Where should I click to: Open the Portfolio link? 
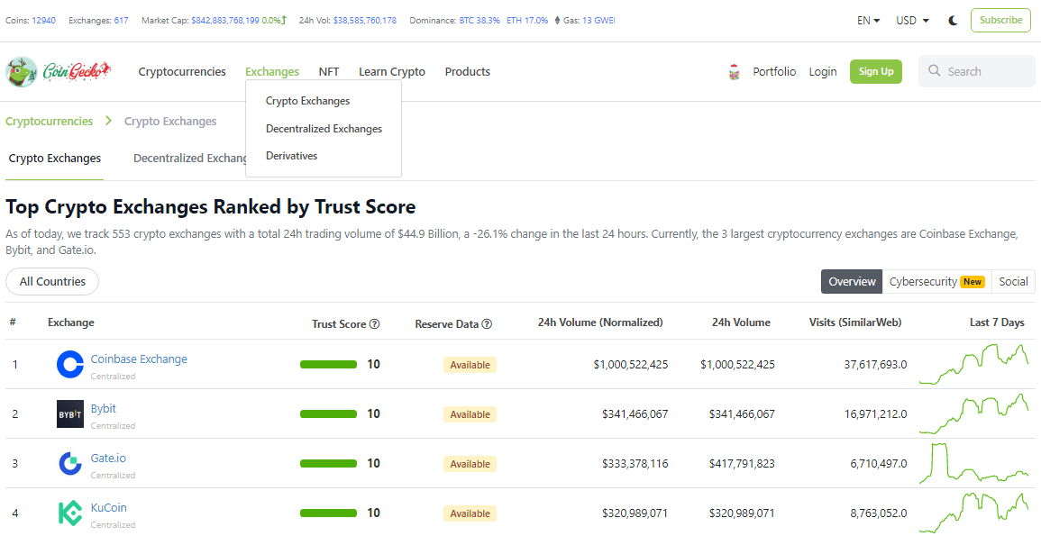pyautogui.click(x=774, y=72)
